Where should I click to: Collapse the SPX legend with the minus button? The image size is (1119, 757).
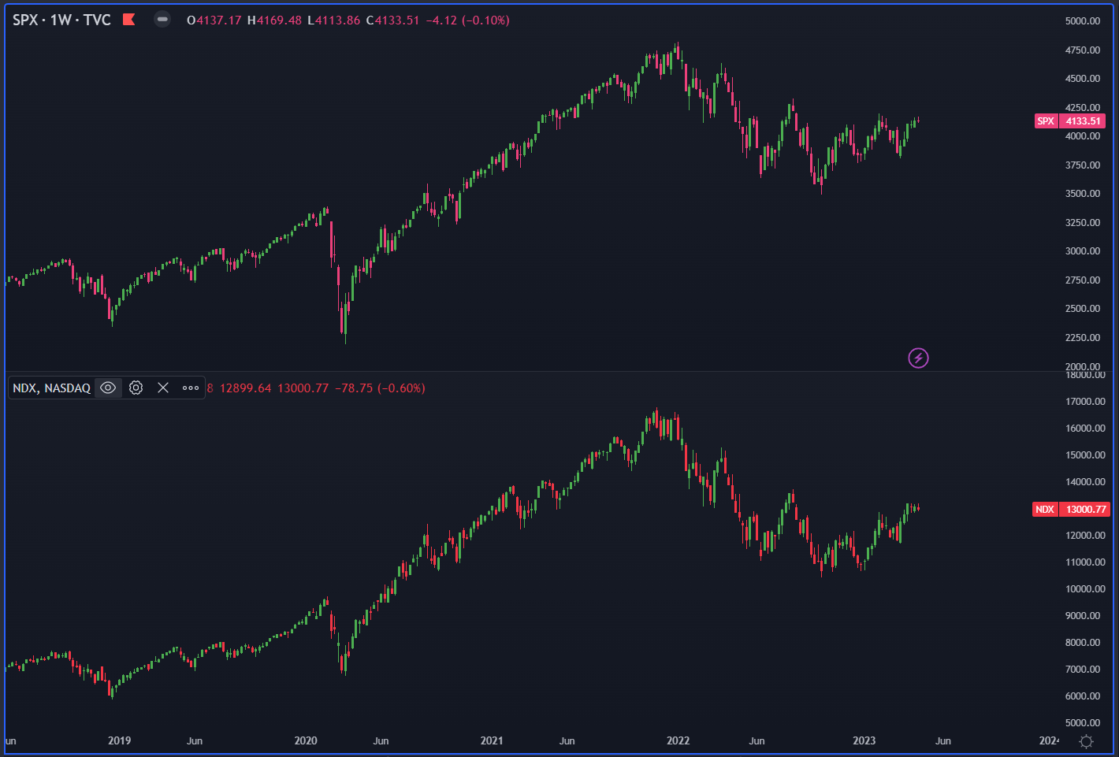click(x=162, y=20)
